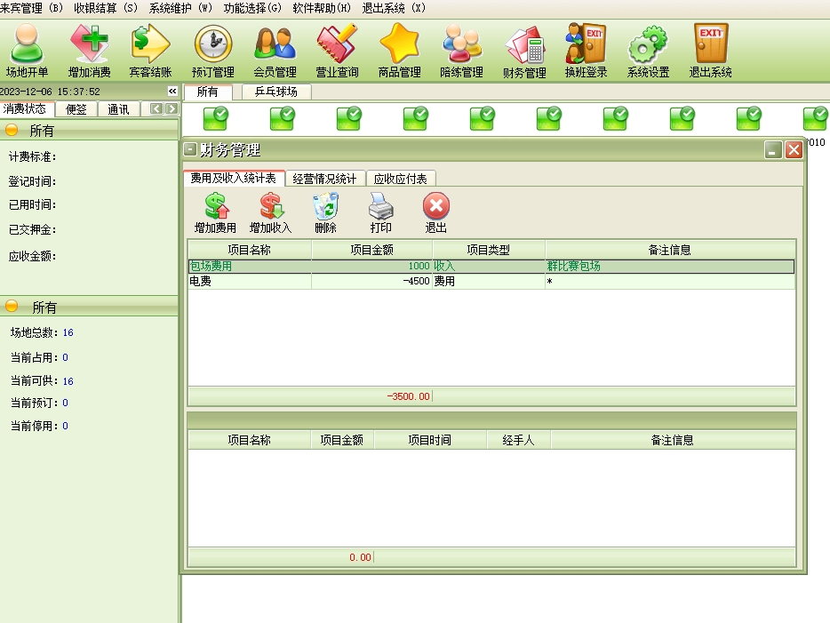
Task: Click the first green venue status icon
Action: pyautogui.click(x=215, y=118)
